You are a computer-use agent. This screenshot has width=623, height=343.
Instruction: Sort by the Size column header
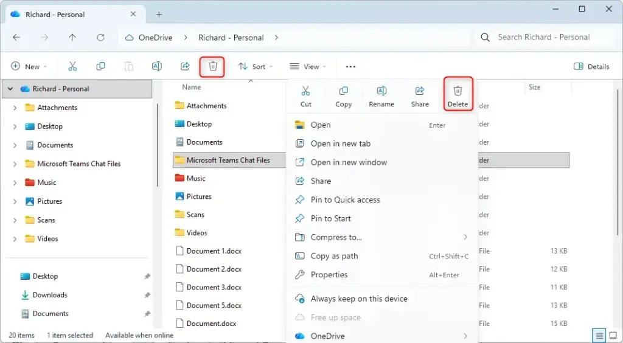[x=534, y=87]
